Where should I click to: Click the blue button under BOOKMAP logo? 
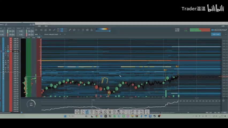(216, 34)
